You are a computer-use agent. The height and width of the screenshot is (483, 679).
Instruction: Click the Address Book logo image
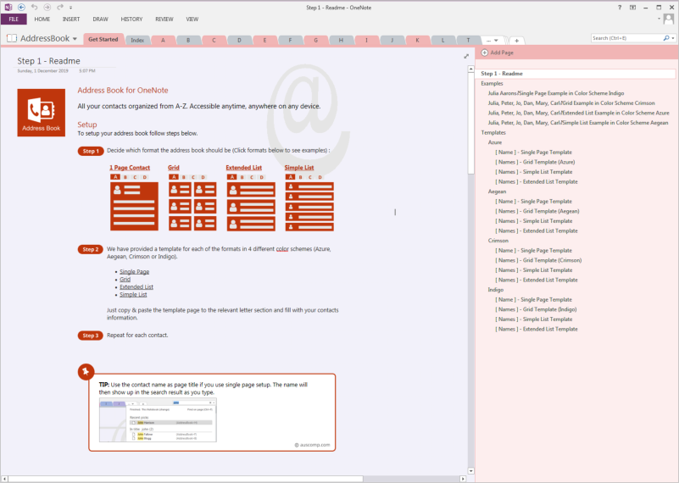42,113
